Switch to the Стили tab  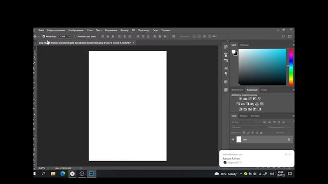[264, 90]
